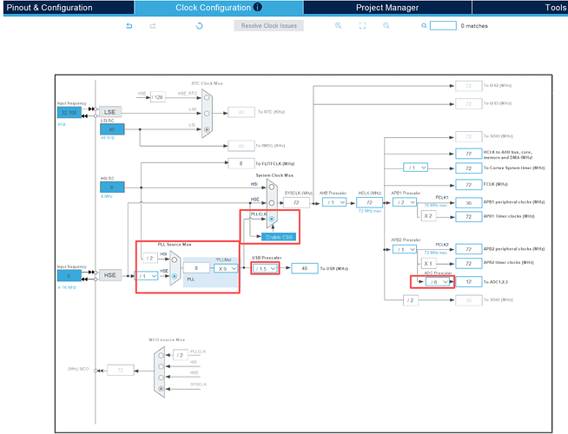Switch to the Project Manager tab
The width and height of the screenshot is (568, 434).
(387, 8)
